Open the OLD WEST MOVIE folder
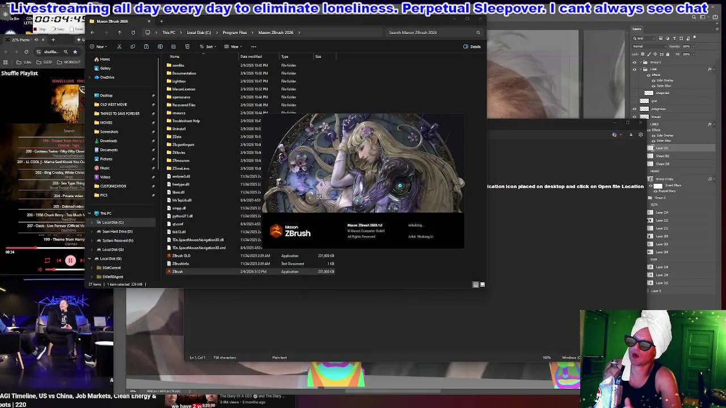The height and width of the screenshot is (408, 726). pos(113,104)
